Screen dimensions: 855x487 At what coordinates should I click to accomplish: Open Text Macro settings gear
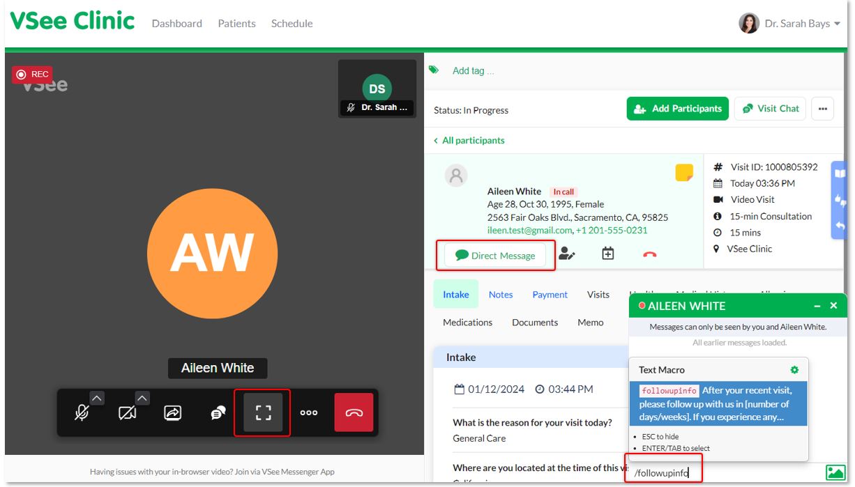tap(794, 370)
